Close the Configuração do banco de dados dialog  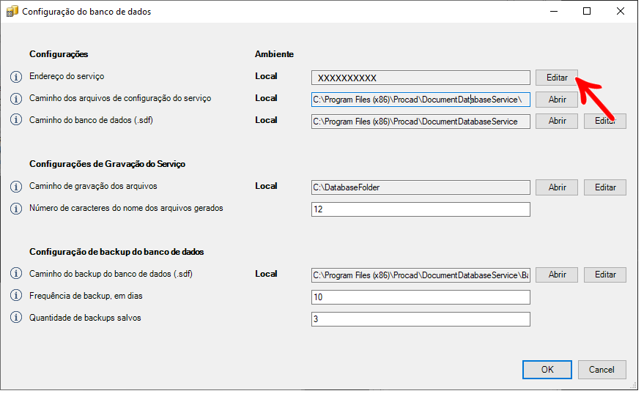[x=620, y=11]
